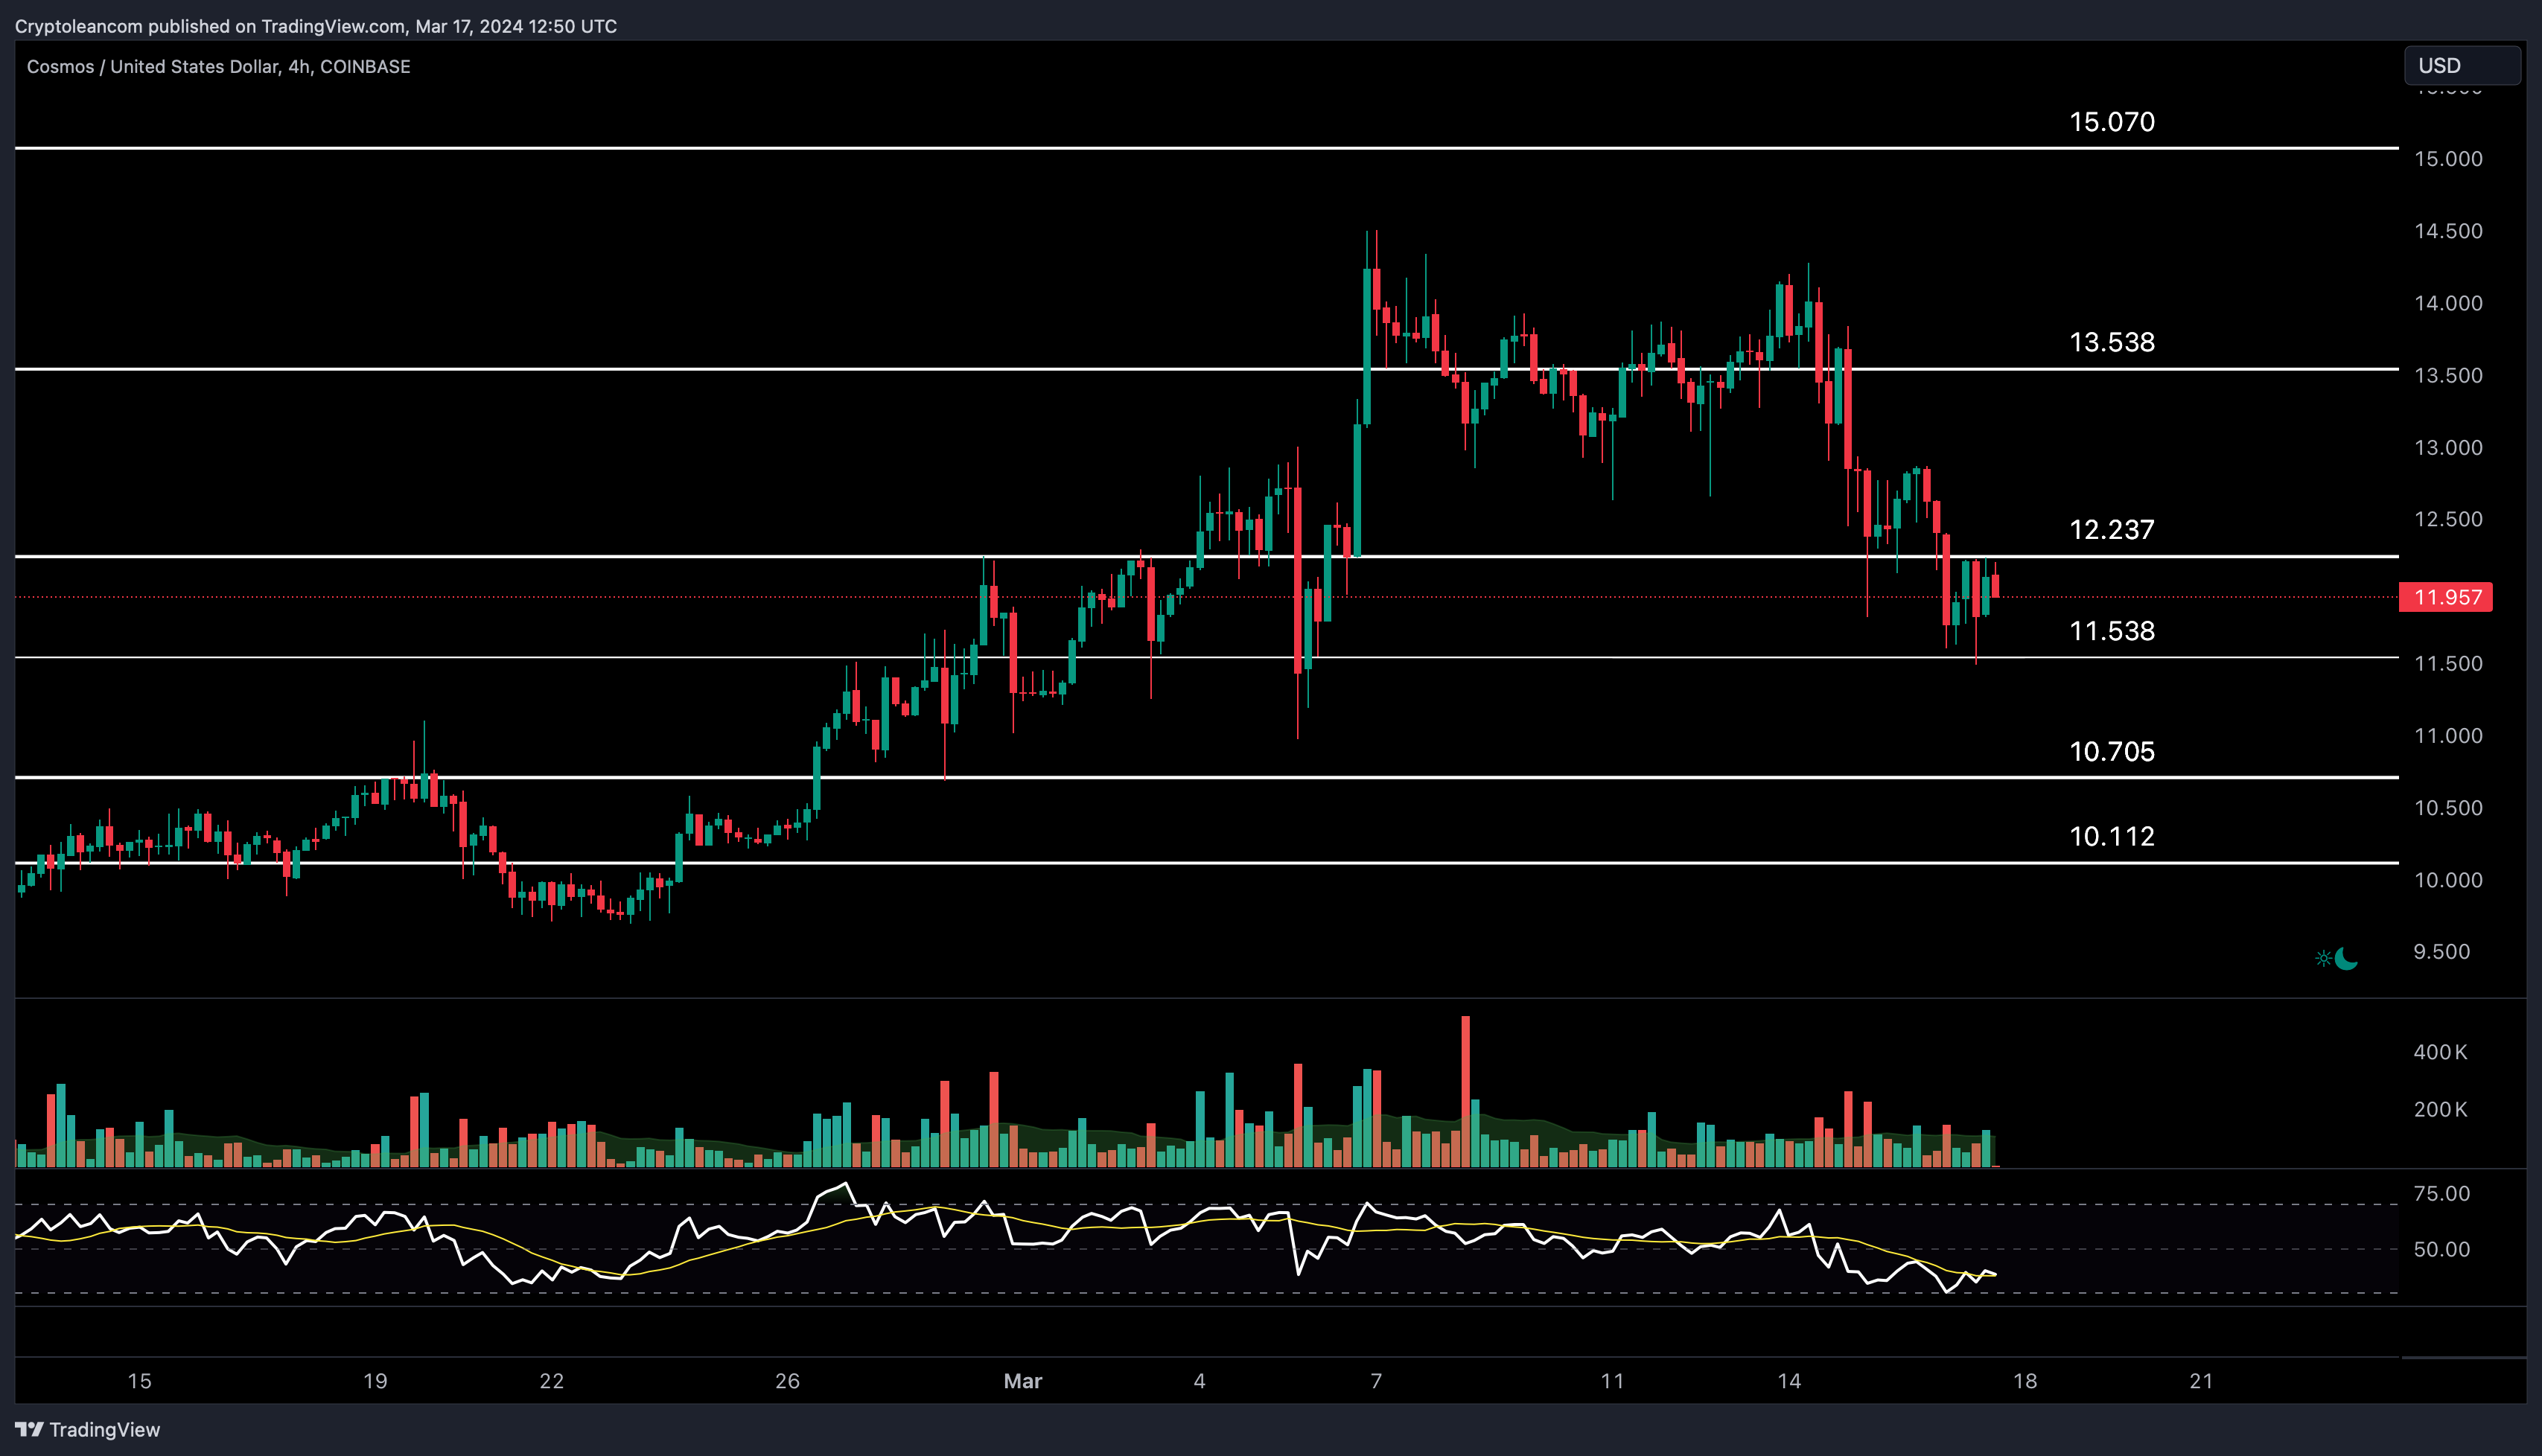This screenshot has width=2542, height=1456.
Task: Click the TradingView logo at bottom left
Action: (88, 1429)
